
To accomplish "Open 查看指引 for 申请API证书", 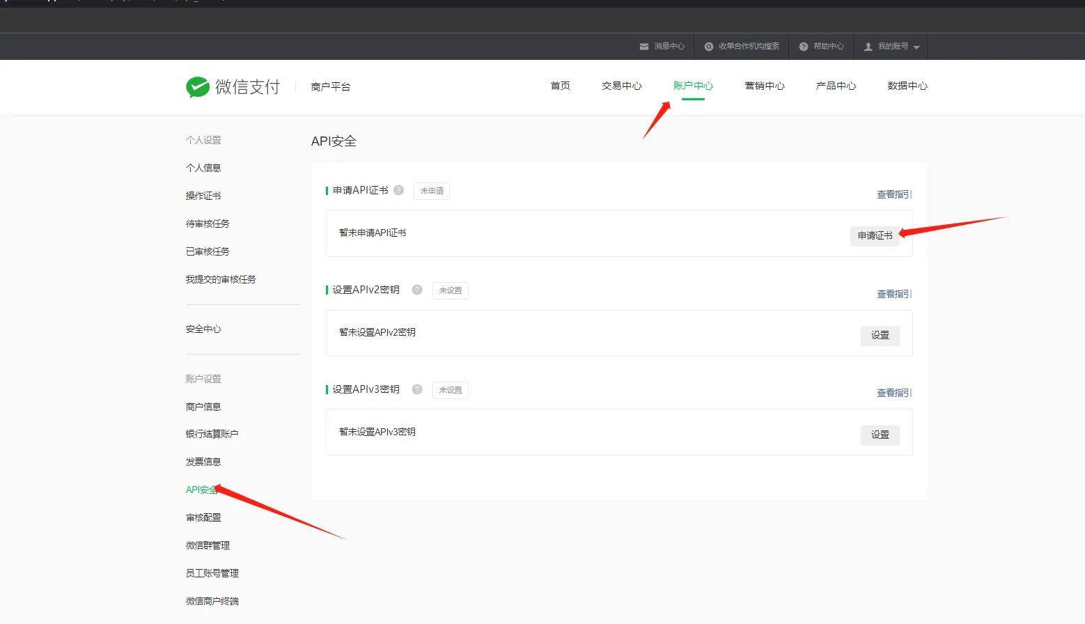I will pos(893,194).
